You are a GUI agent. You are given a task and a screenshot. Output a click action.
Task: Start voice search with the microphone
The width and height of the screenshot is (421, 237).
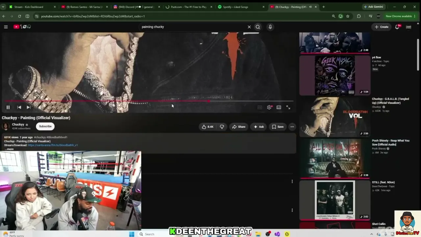270,27
